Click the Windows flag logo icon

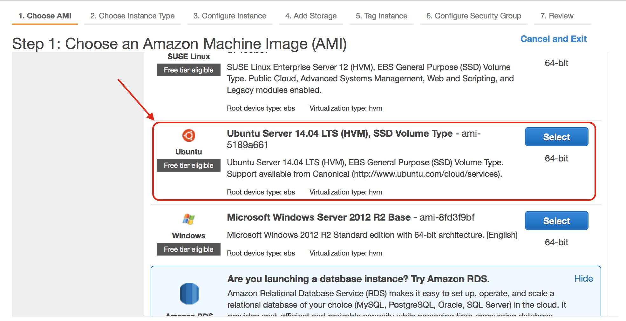click(x=188, y=219)
